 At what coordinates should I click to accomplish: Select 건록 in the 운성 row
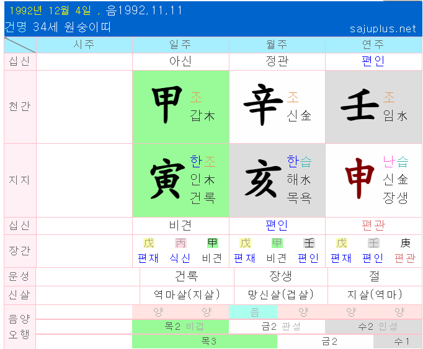coord(187,276)
